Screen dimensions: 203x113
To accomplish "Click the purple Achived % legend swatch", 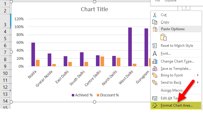I will click(73, 95).
